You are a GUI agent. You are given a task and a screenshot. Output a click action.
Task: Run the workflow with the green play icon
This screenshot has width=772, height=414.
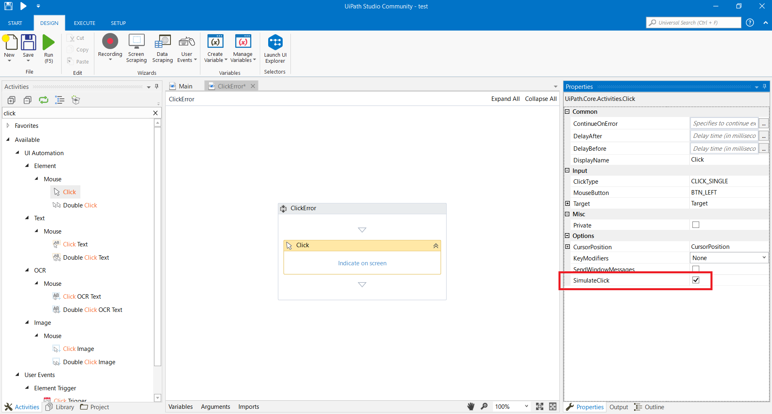[49, 43]
